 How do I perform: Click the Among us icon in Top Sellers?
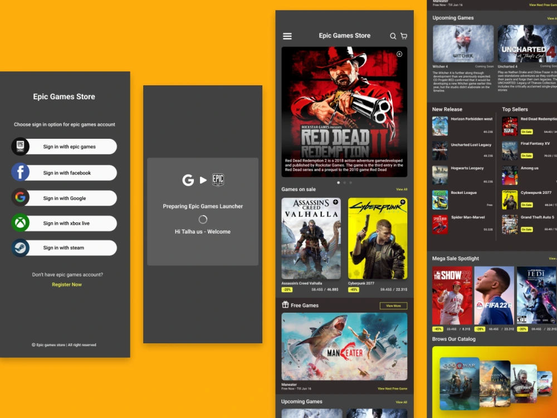click(x=510, y=175)
